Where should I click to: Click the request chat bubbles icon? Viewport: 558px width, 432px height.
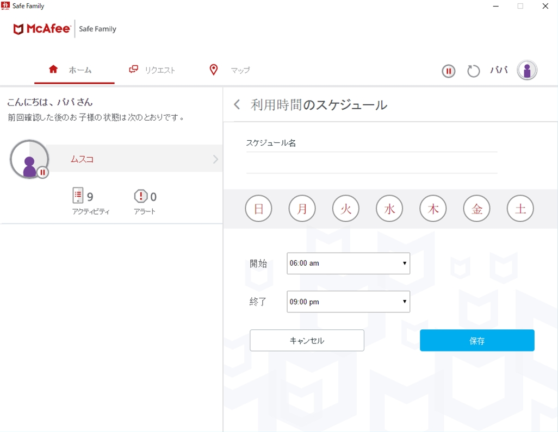tap(133, 69)
